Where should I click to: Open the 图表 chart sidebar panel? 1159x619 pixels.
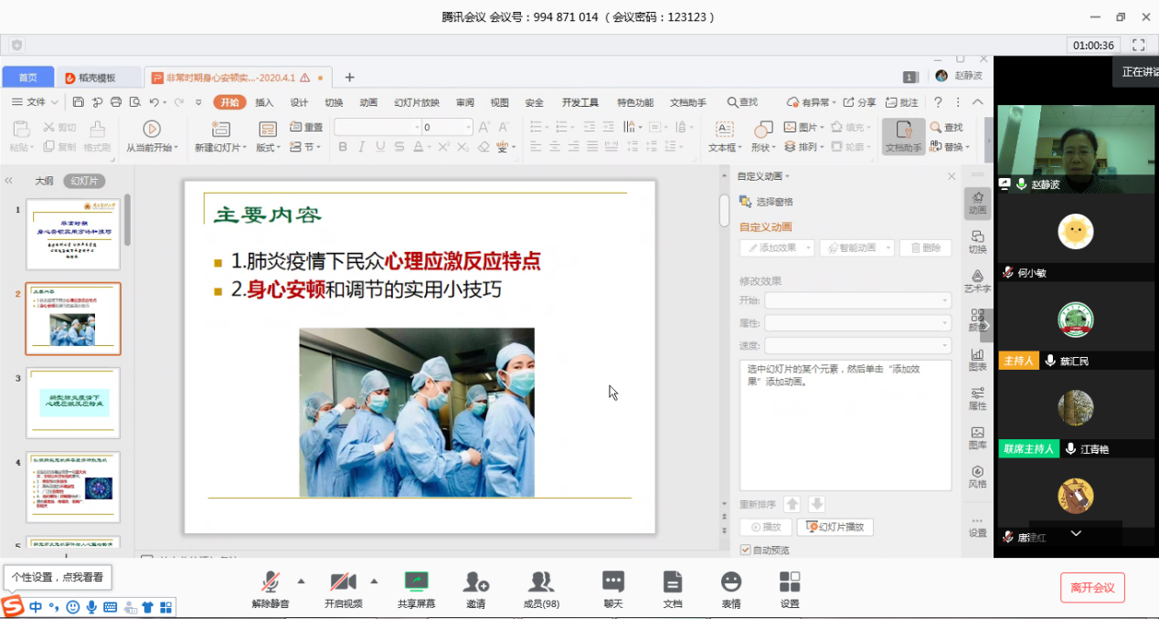977,360
